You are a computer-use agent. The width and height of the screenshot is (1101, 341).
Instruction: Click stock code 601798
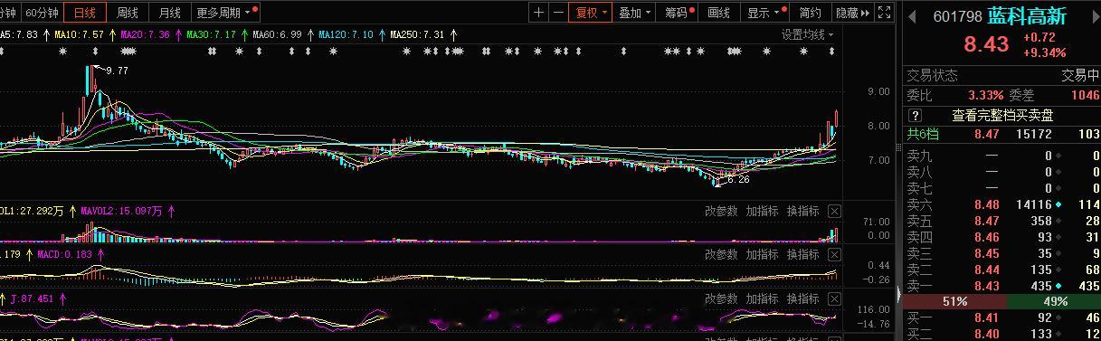[958, 15]
